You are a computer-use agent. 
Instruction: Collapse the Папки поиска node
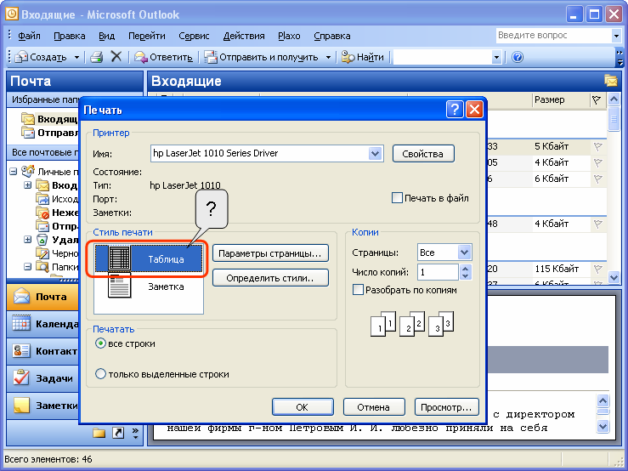[x=27, y=267]
